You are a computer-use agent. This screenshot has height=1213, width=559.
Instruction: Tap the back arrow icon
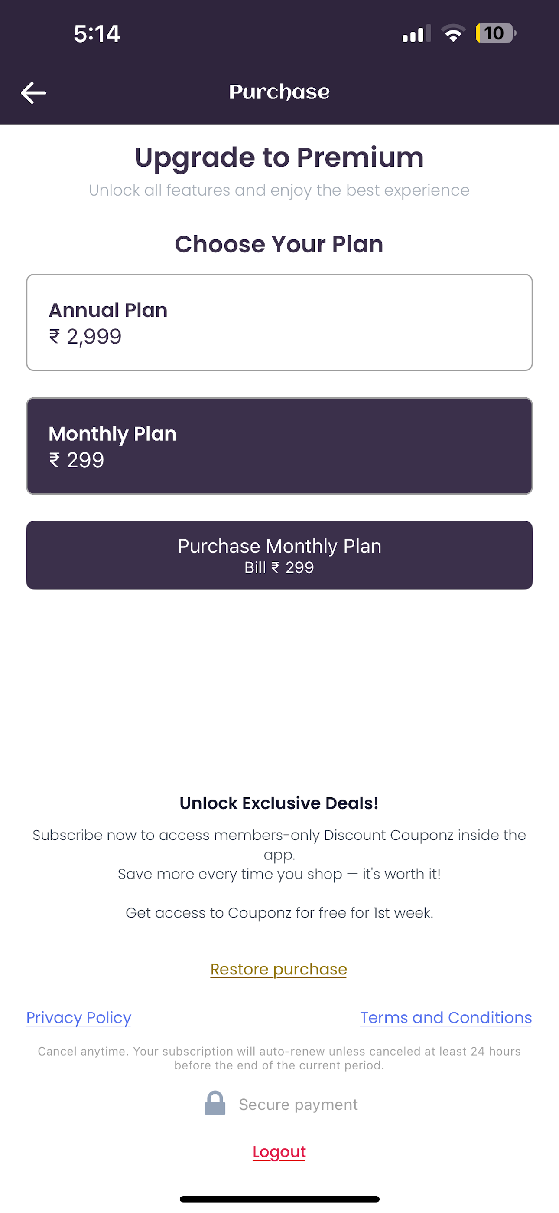[33, 93]
